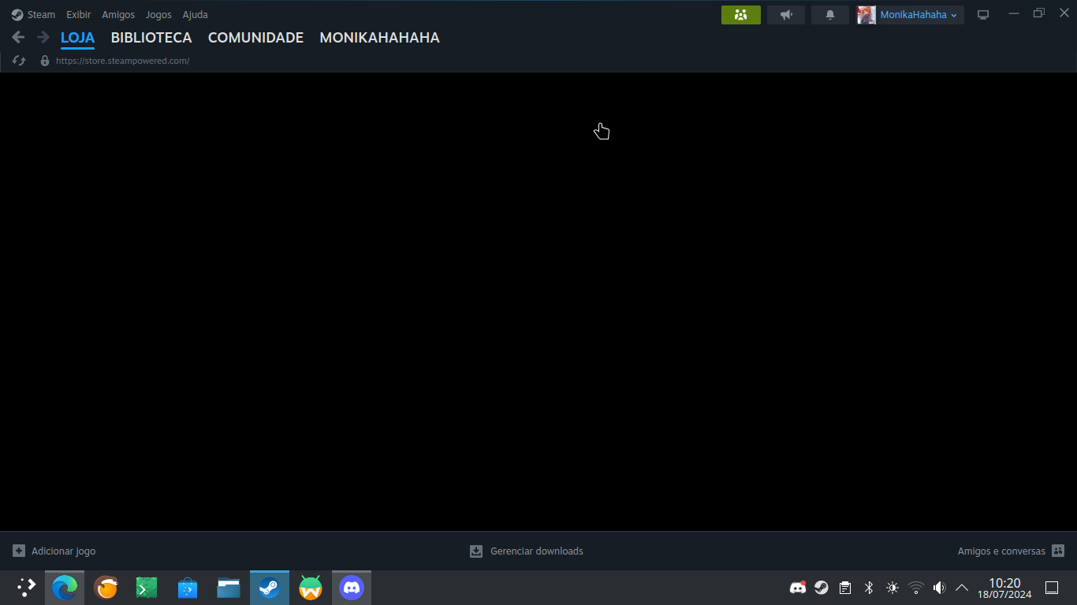The width and height of the screenshot is (1077, 605).
Task: Click the Steam taskbar icon
Action: coord(270,588)
